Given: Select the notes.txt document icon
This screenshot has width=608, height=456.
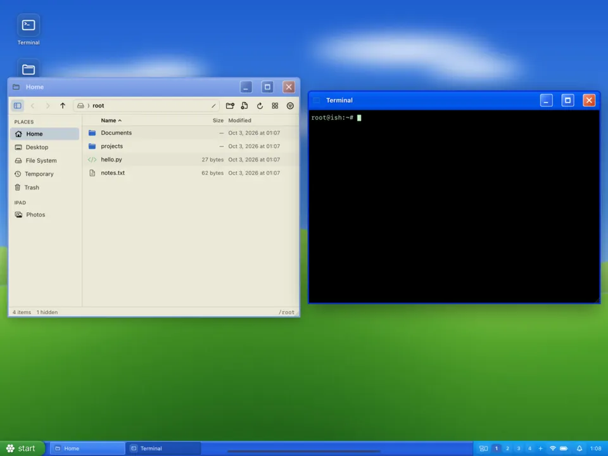Looking at the screenshot, I should [x=92, y=173].
